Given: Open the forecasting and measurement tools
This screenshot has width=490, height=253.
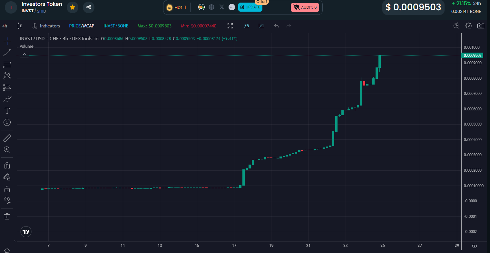Looking at the screenshot, I should coord(7,87).
